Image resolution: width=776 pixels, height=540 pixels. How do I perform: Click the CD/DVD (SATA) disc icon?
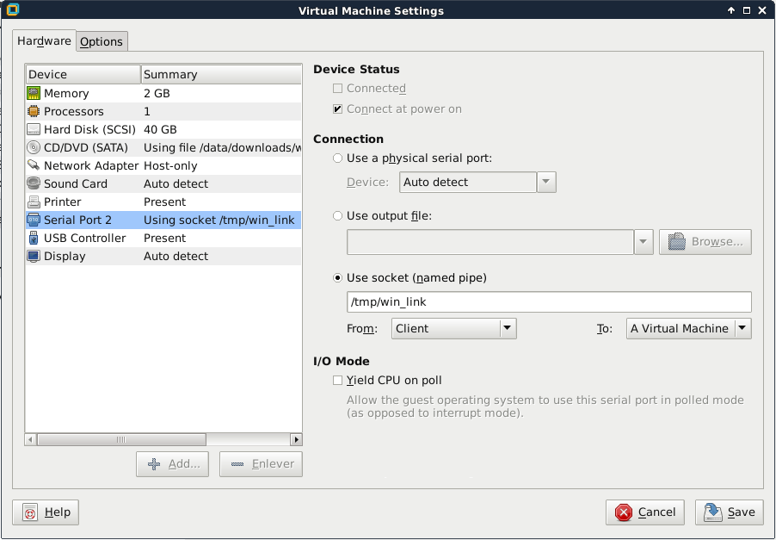pos(34,147)
